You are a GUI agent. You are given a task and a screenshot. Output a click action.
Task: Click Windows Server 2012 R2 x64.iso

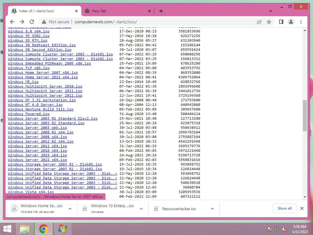point(41,142)
